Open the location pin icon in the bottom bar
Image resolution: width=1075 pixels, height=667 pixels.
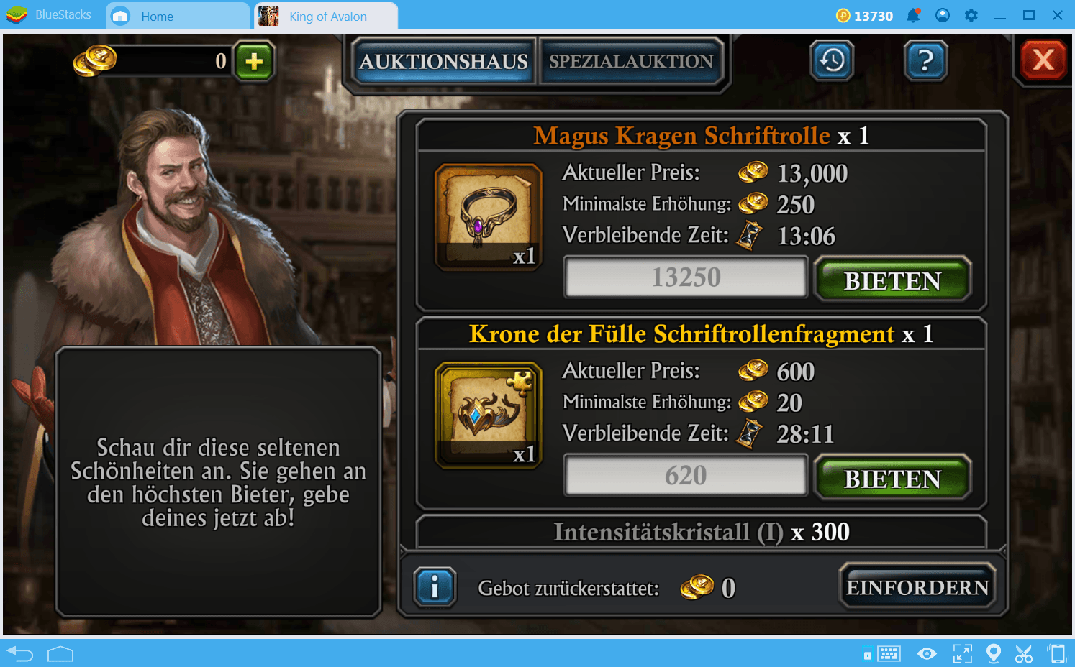(994, 653)
